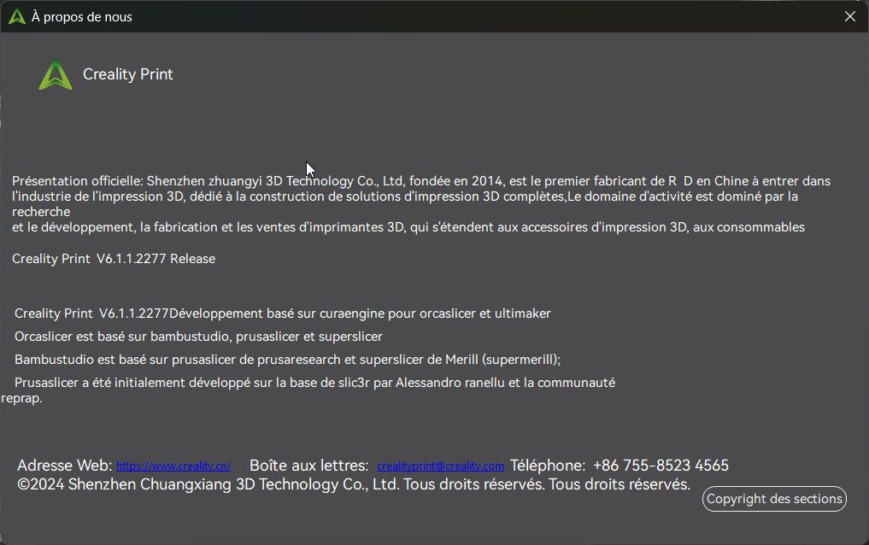Click the ©2024 Shenzhen Chuangxiang copyright line

click(354, 484)
